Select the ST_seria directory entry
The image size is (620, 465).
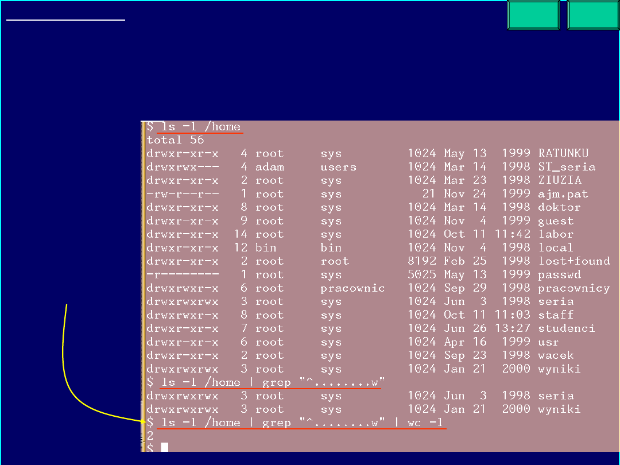tap(566, 167)
